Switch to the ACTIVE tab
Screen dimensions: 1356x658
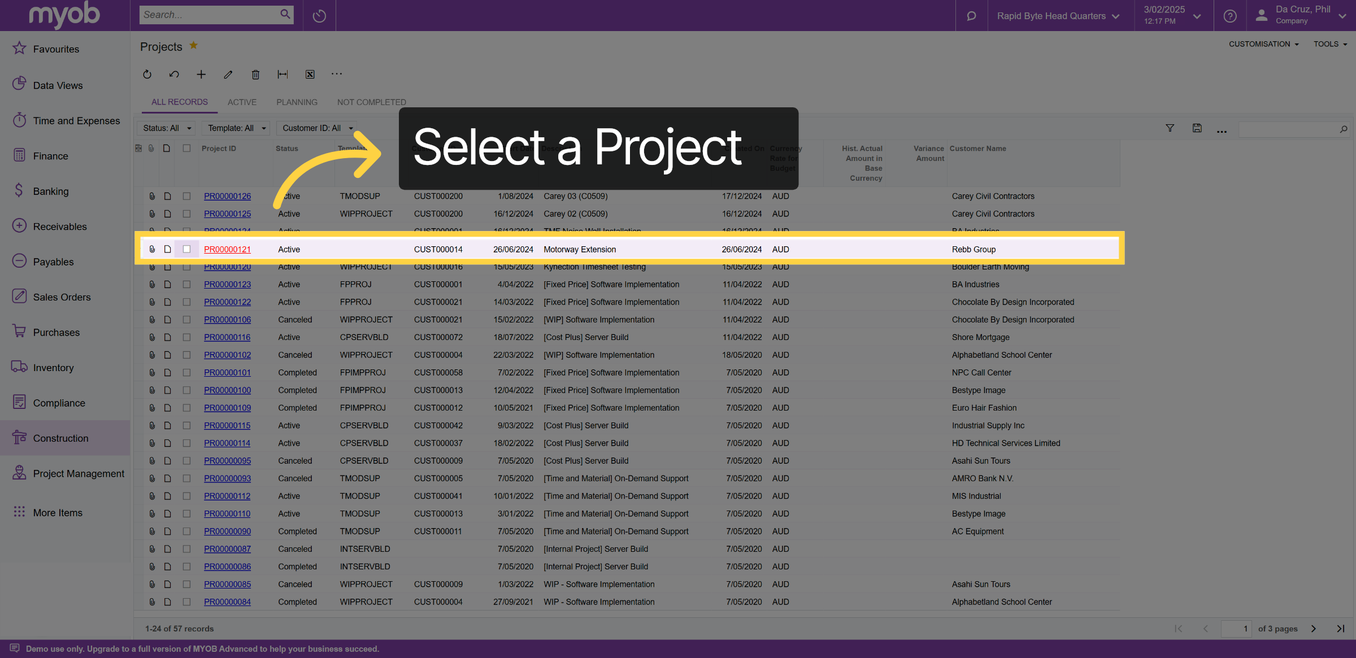tap(242, 102)
